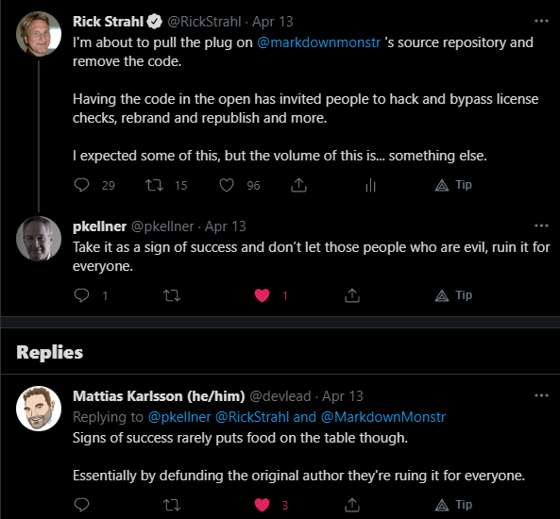Tip Rick Strahl using the Tip button
The image size is (560, 519).
pos(453,185)
